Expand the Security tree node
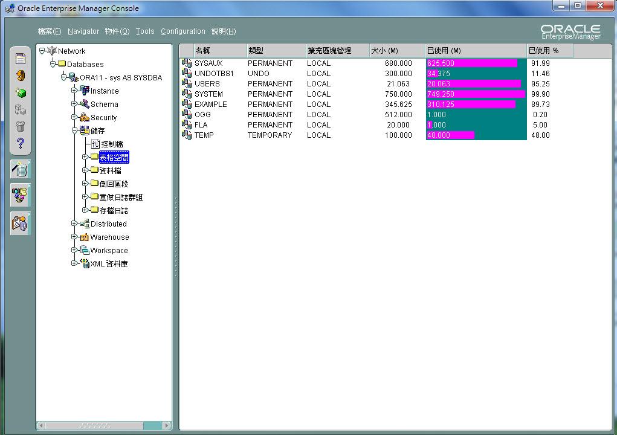The width and height of the screenshot is (617, 435). (x=74, y=117)
